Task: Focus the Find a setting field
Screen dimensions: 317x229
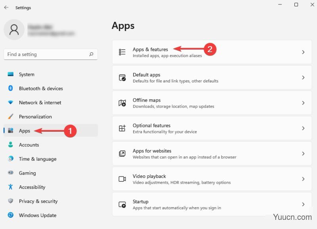Action: (51, 54)
